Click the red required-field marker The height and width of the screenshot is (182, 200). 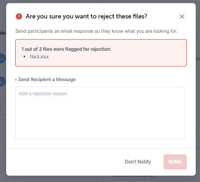pos(16,80)
